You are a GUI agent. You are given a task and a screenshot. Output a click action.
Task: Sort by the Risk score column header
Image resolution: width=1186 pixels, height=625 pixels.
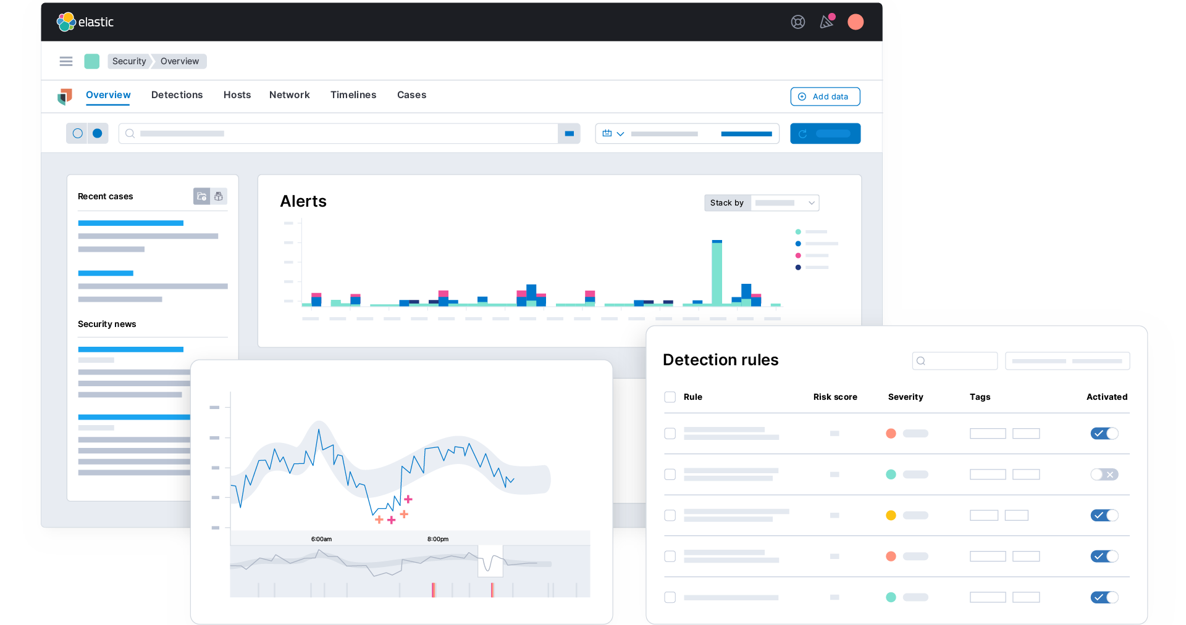[835, 397]
